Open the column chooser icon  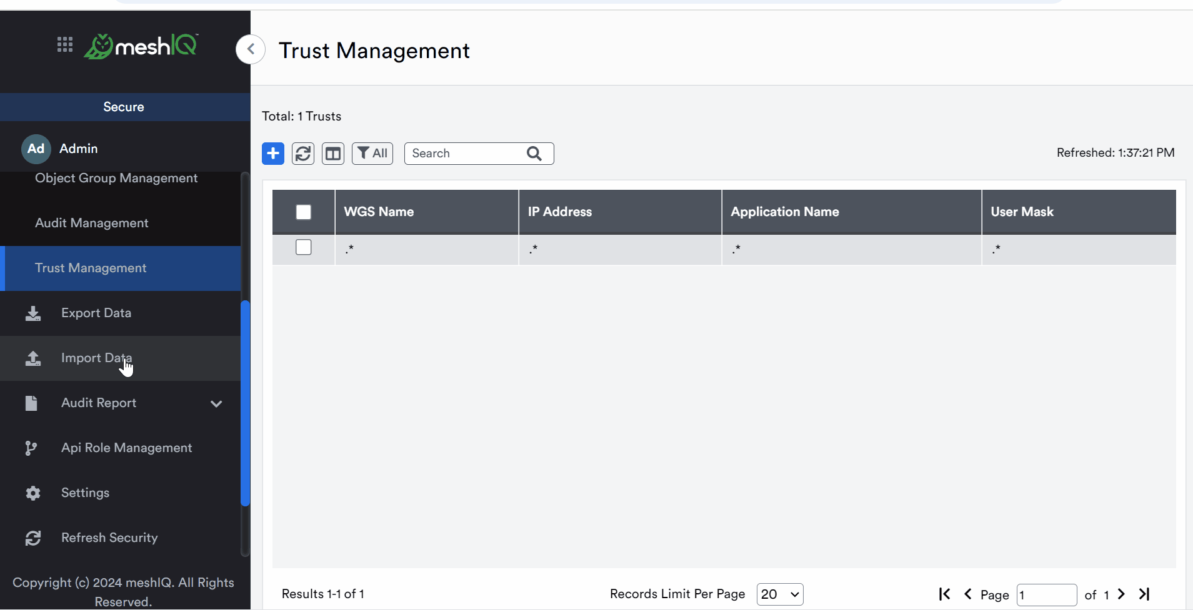pyautogui.click(x=333, y=154)
